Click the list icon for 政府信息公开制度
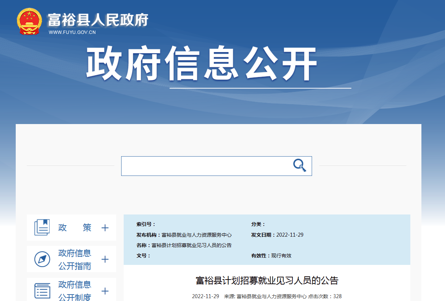445x301 pixels. 42,291
